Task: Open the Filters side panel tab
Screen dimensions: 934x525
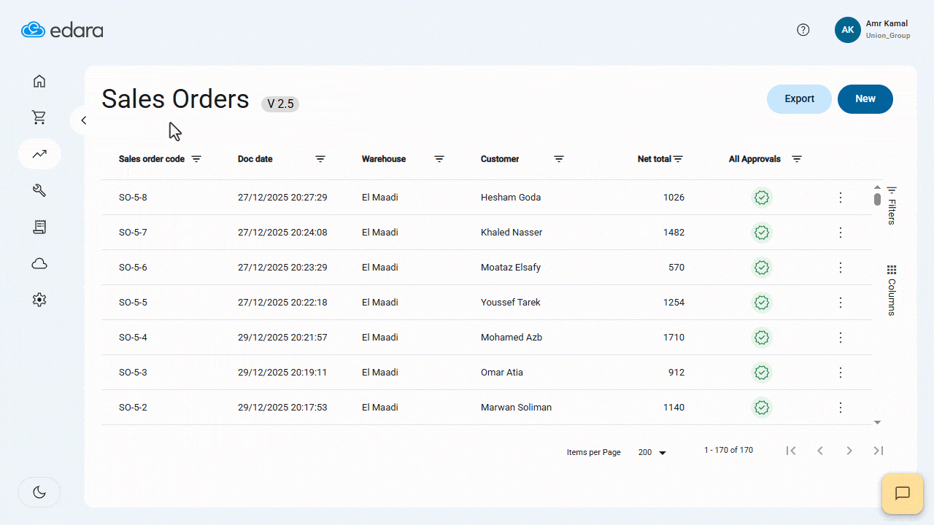Action: click(892, 205)
